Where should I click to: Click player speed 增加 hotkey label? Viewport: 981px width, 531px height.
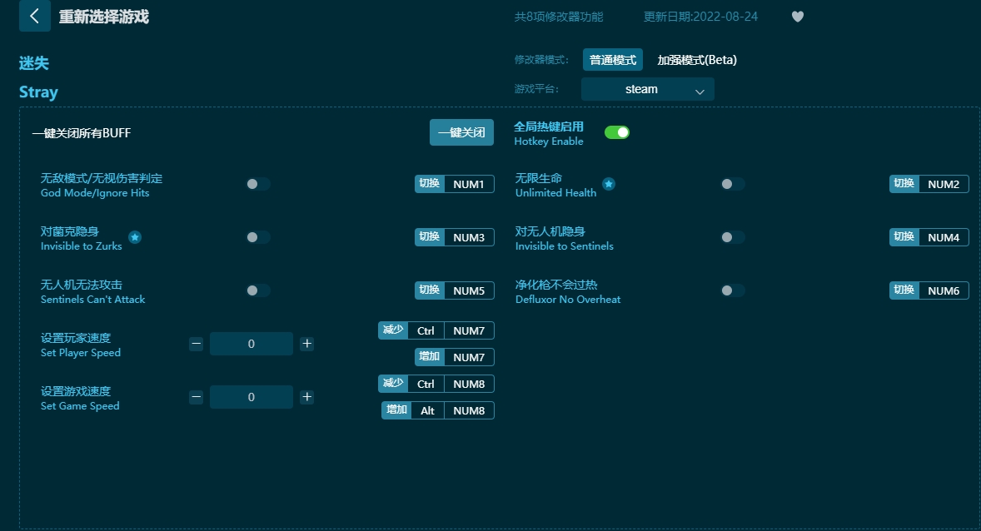[429, 357]
